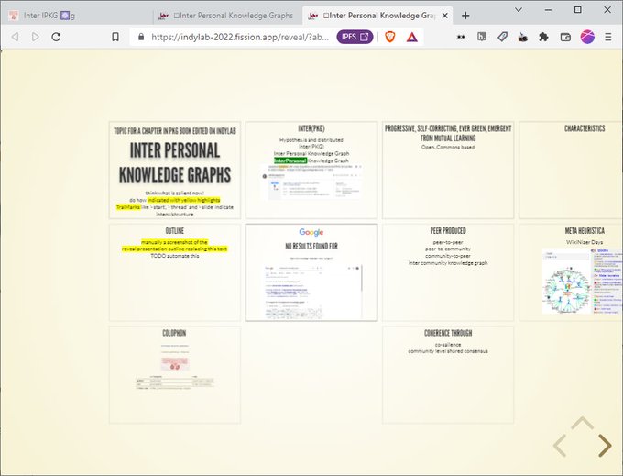
Task: Click 'community level shared consensus' text
Action: pyautogui.click(x=448, y=351)
